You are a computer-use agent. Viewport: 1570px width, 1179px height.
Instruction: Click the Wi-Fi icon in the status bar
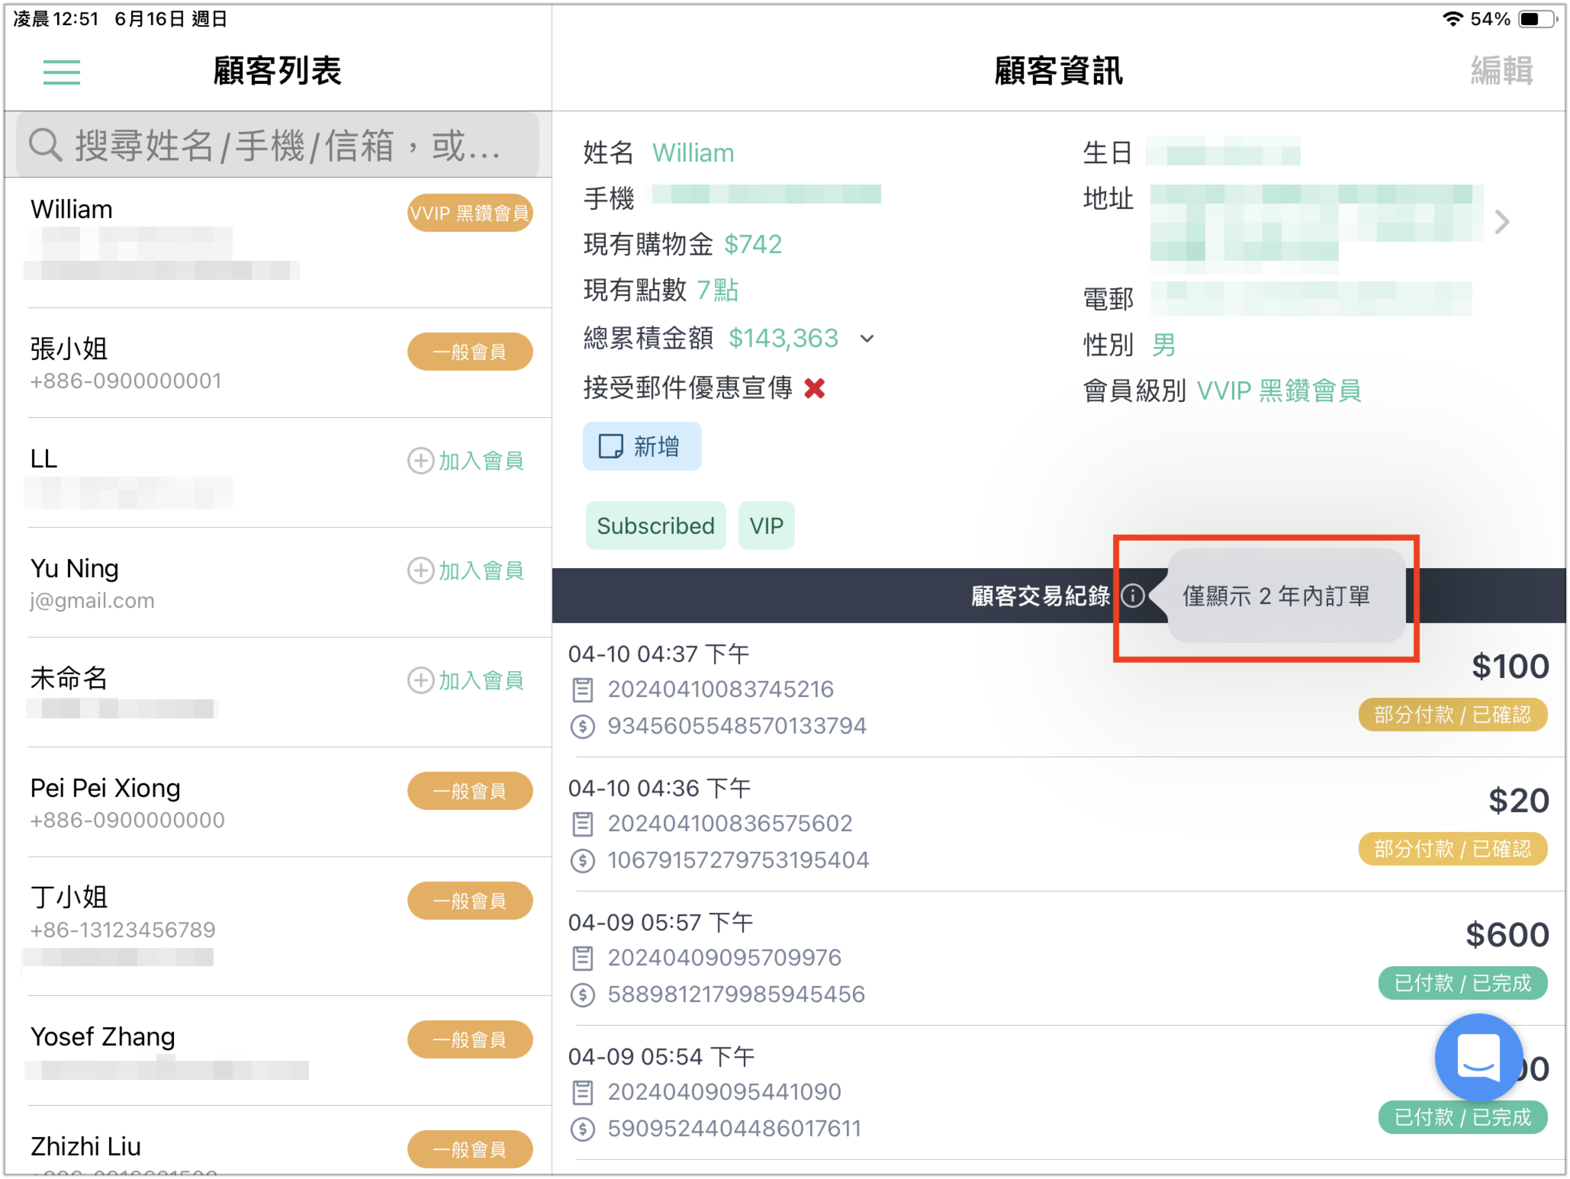[x=1454, y=19]
